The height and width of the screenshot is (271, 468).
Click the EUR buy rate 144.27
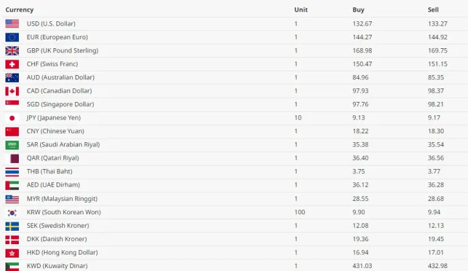[362, 37]
